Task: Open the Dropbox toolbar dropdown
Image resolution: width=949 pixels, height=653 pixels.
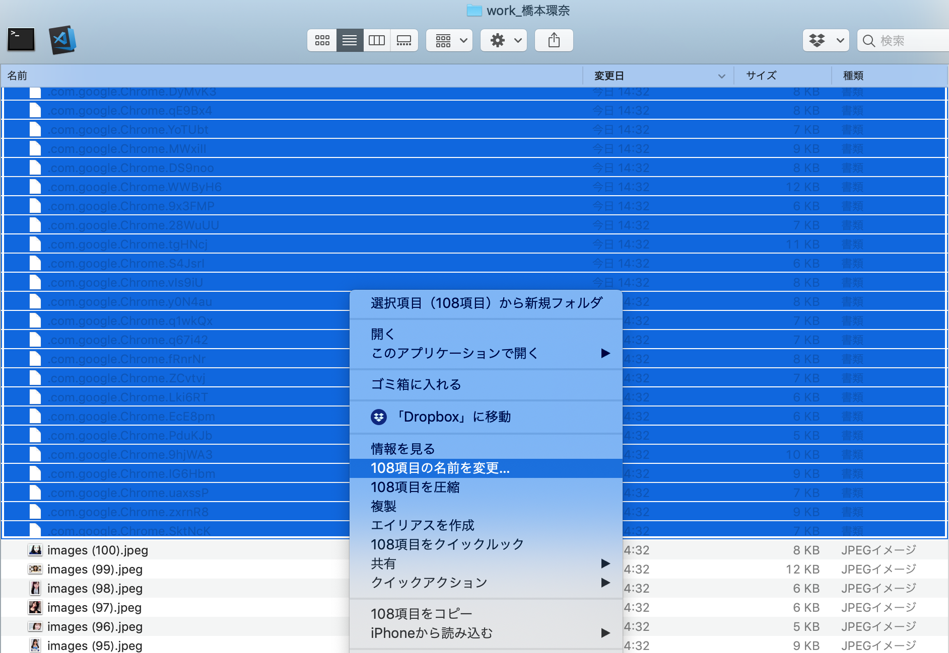Action: coord(826,40)
